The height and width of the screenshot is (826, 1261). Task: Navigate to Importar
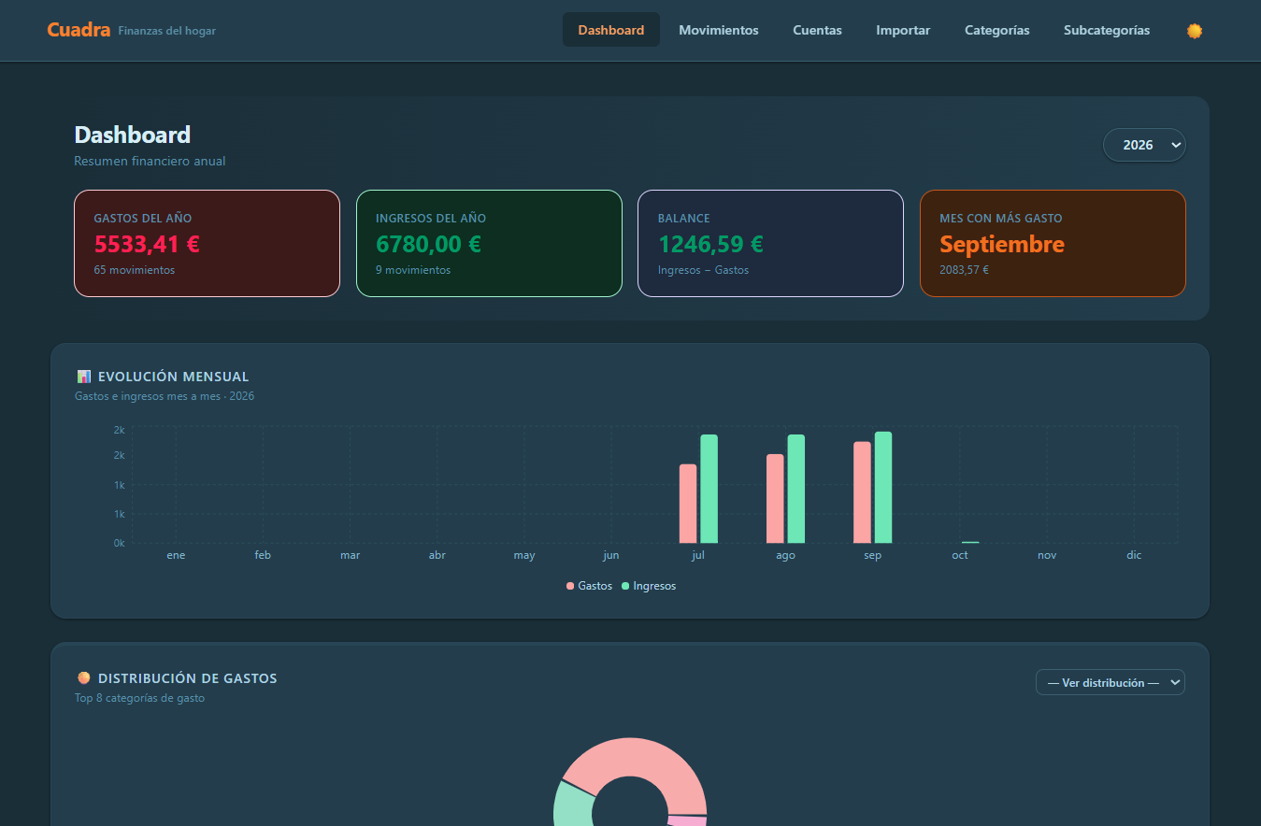(903, 30)
